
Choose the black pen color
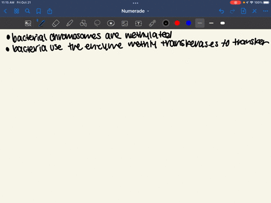pos(166,23)
